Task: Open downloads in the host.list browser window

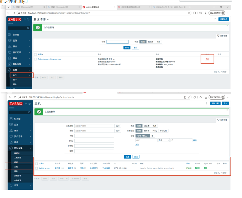Action: (x=206, y=97)
